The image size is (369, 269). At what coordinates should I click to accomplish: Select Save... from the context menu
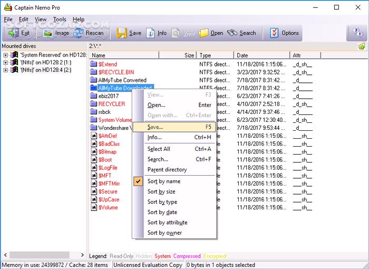(x=155, y=127)
